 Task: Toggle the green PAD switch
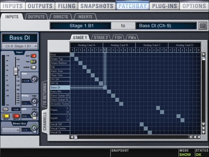[x=34, y=61]
